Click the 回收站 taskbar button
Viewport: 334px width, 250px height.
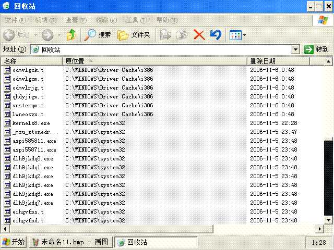point(156,242)
